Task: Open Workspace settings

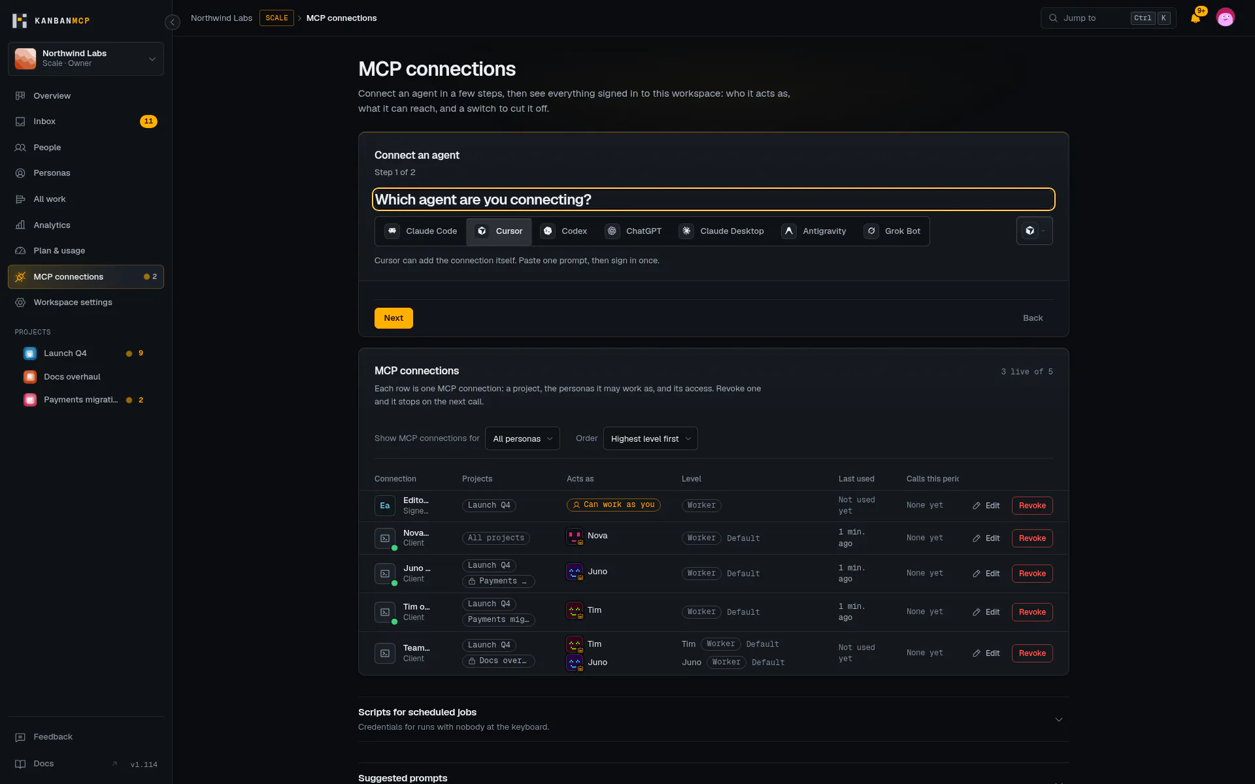Action: [86, 302]
